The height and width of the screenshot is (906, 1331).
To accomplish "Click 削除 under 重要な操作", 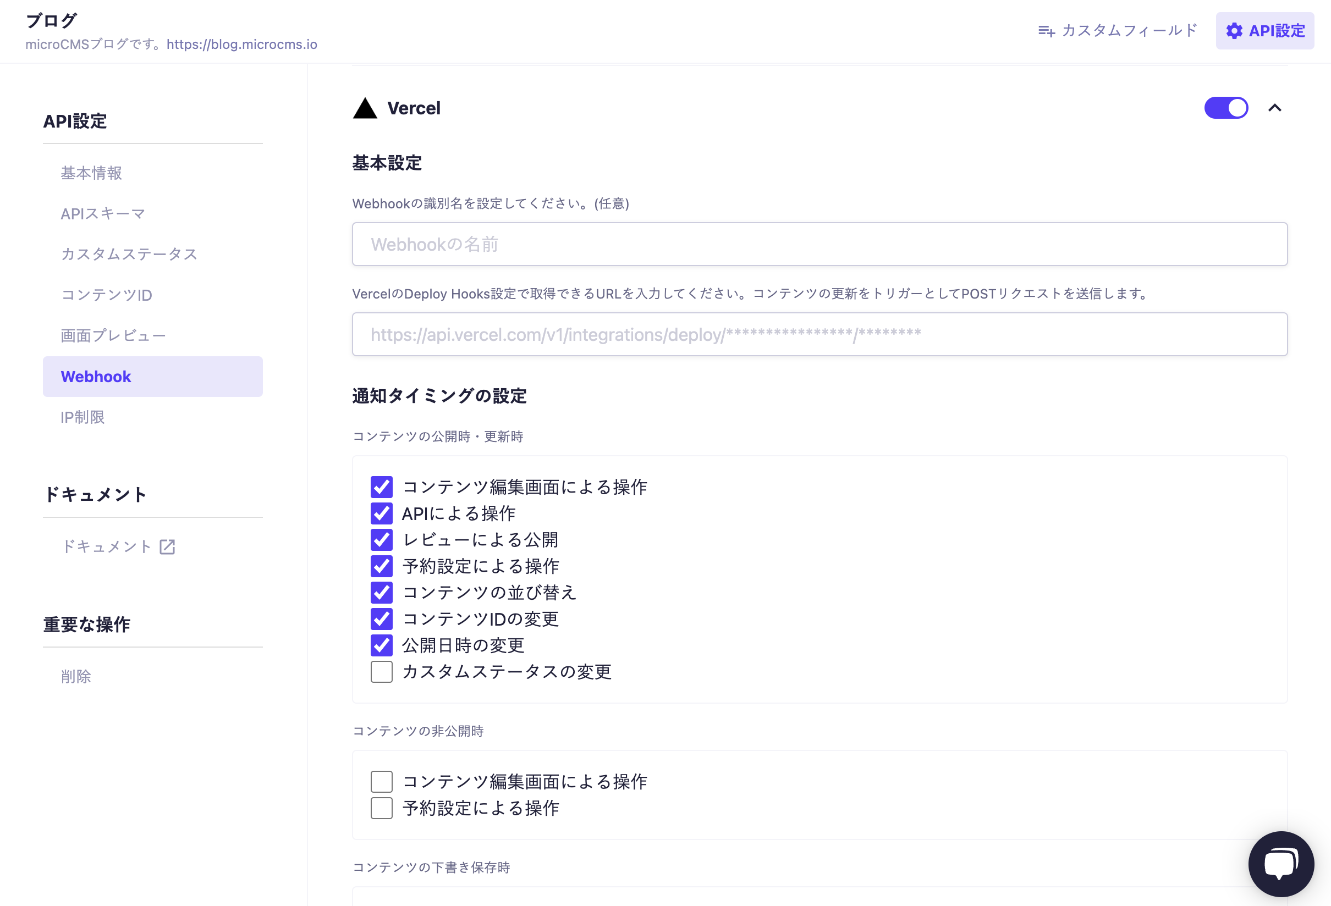I will pos(76,677).
